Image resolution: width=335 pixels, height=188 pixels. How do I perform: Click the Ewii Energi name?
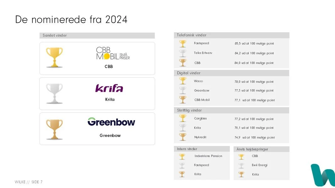click(x=260, y=165)
